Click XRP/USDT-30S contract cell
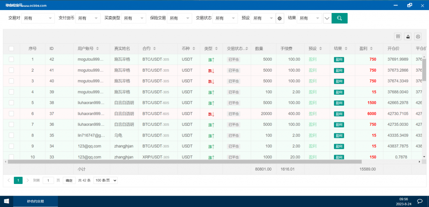429x207 pixels. [156, 157]
